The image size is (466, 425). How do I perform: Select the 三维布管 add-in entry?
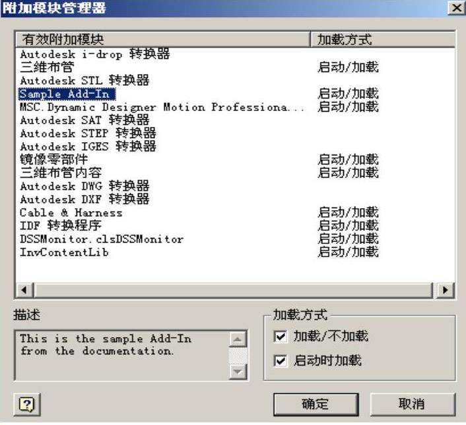click(x=47, y=67)
